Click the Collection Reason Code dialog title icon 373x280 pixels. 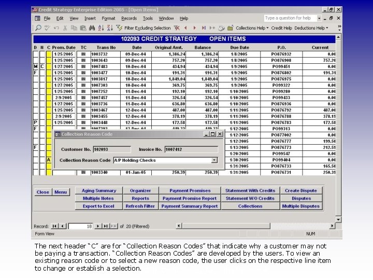point(58,134)
